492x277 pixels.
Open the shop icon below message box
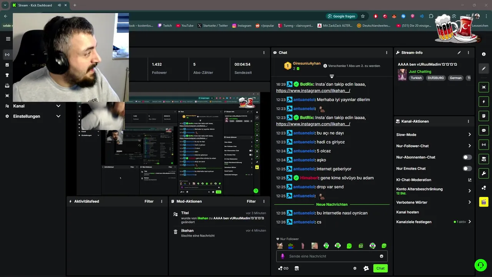296,269
